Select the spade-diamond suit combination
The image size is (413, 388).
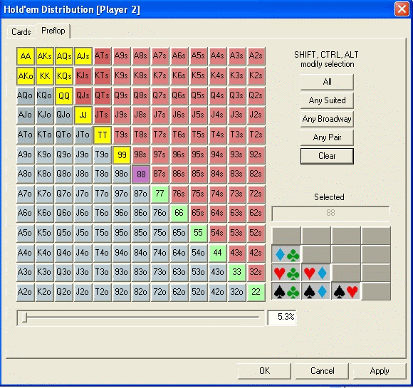(315, 292)
